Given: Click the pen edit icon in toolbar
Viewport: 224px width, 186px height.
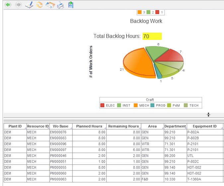Looking at the screenshot, I should click(x=29, y=5).
